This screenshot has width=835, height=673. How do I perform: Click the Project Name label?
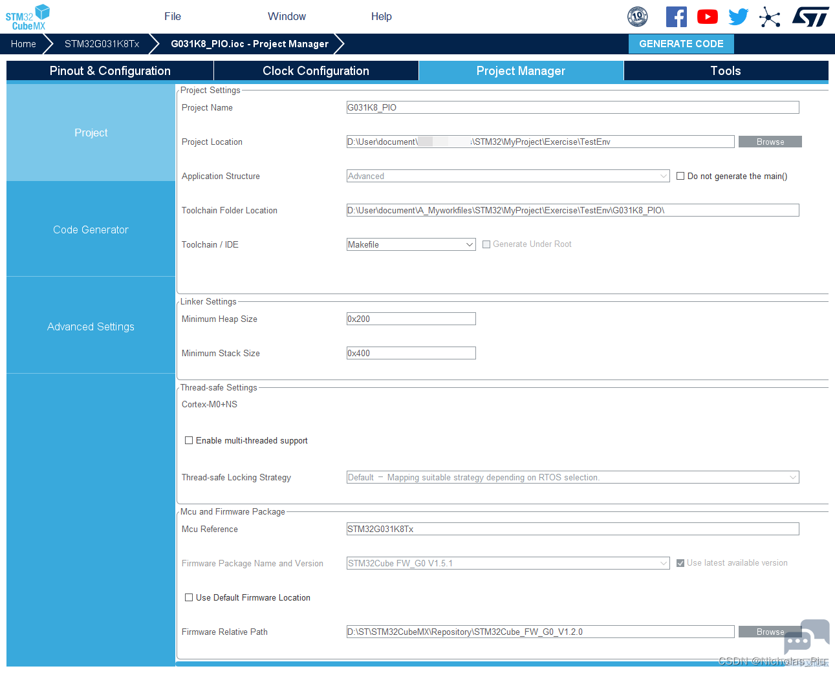click(207, 107)
